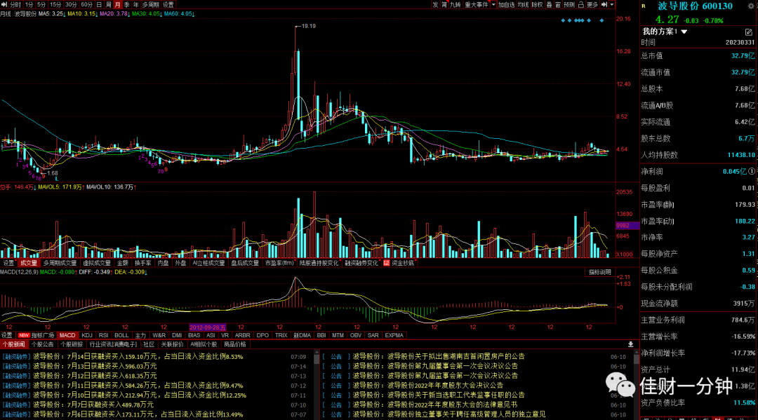
Task: Select the EXPMA indicator tab
Action: [394, 335]
